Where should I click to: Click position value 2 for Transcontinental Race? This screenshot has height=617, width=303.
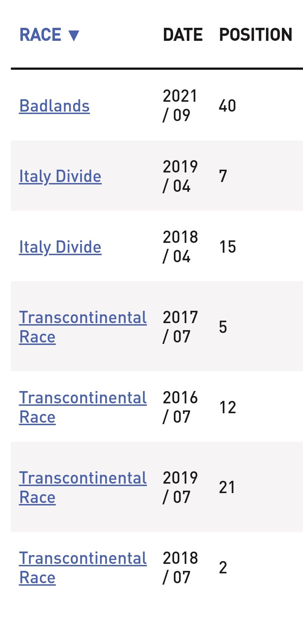223,568
